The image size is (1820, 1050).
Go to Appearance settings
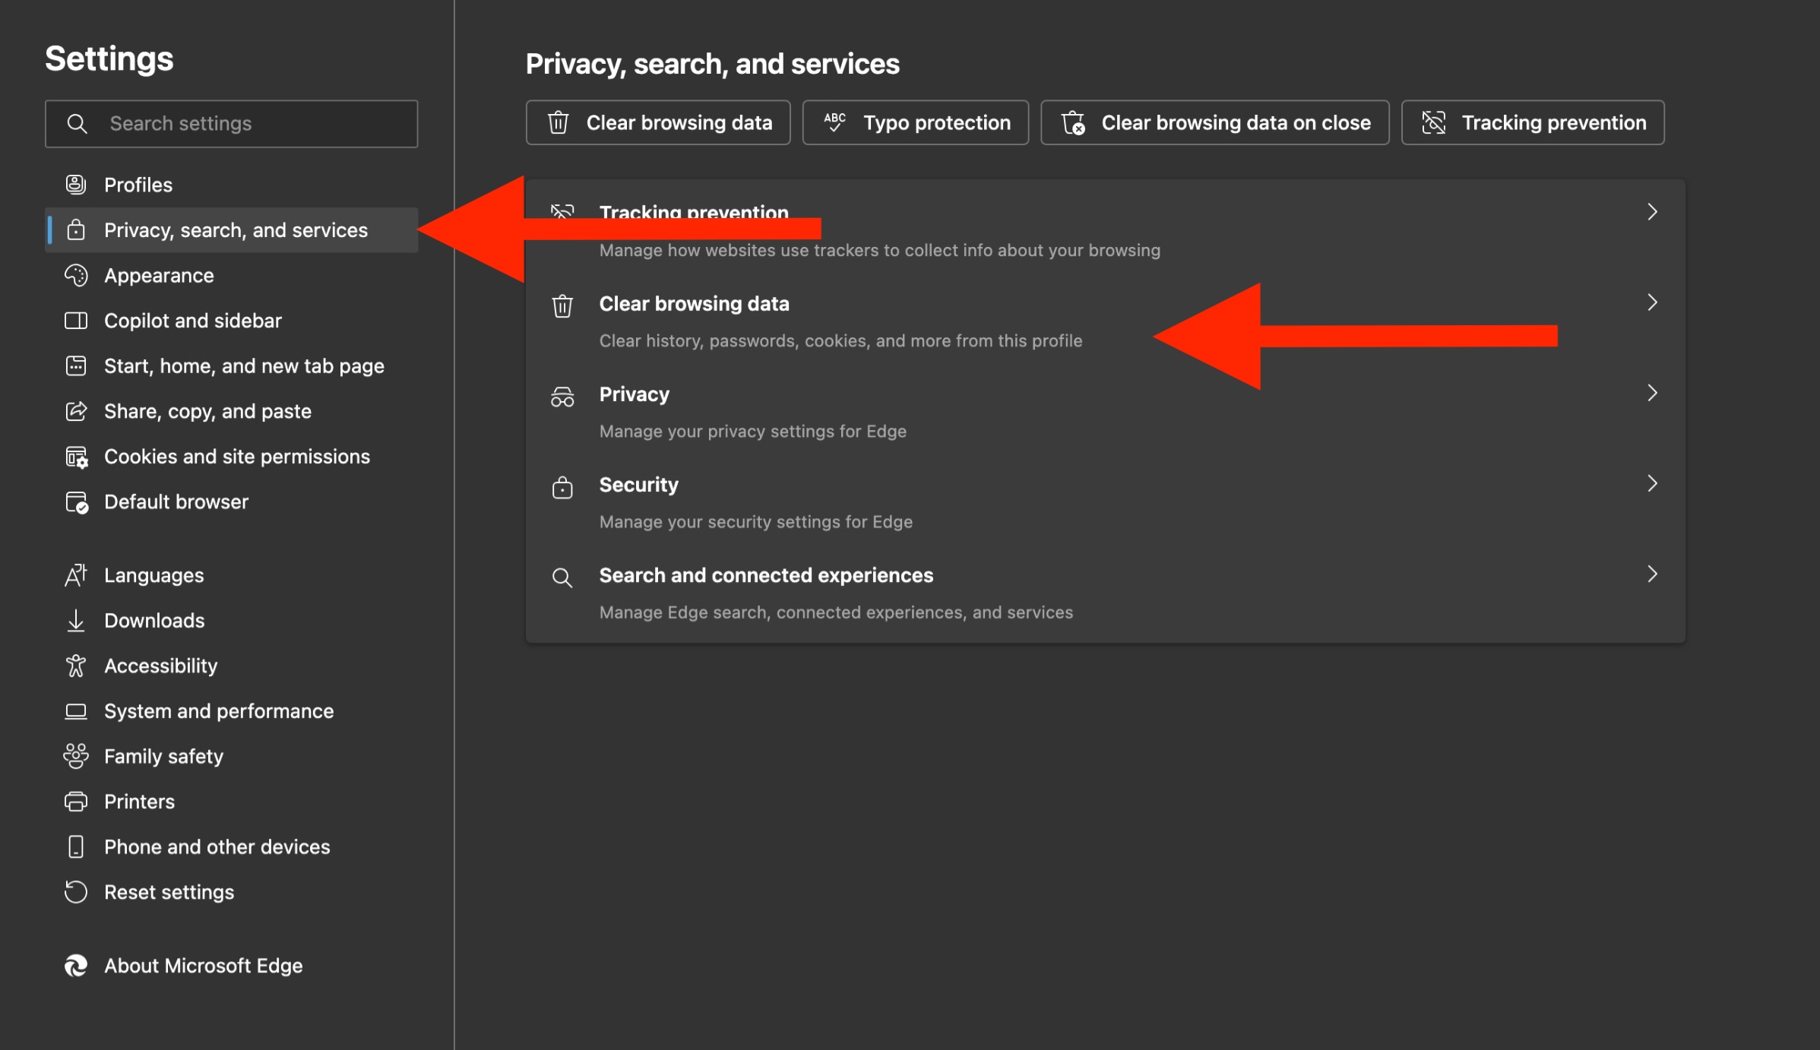(x=231, y=275)
